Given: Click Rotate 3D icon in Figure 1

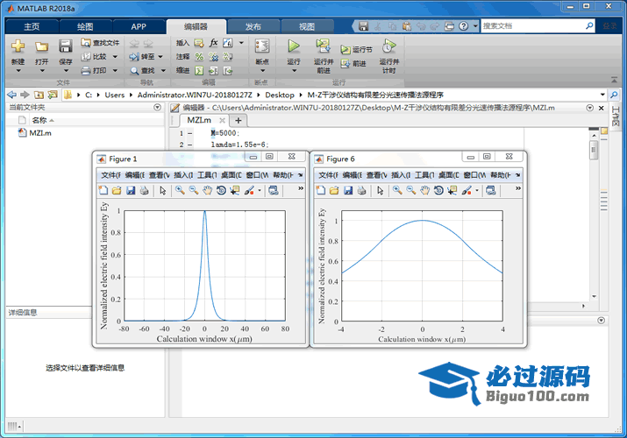Looking at the screenshot, I should [221, 190].
